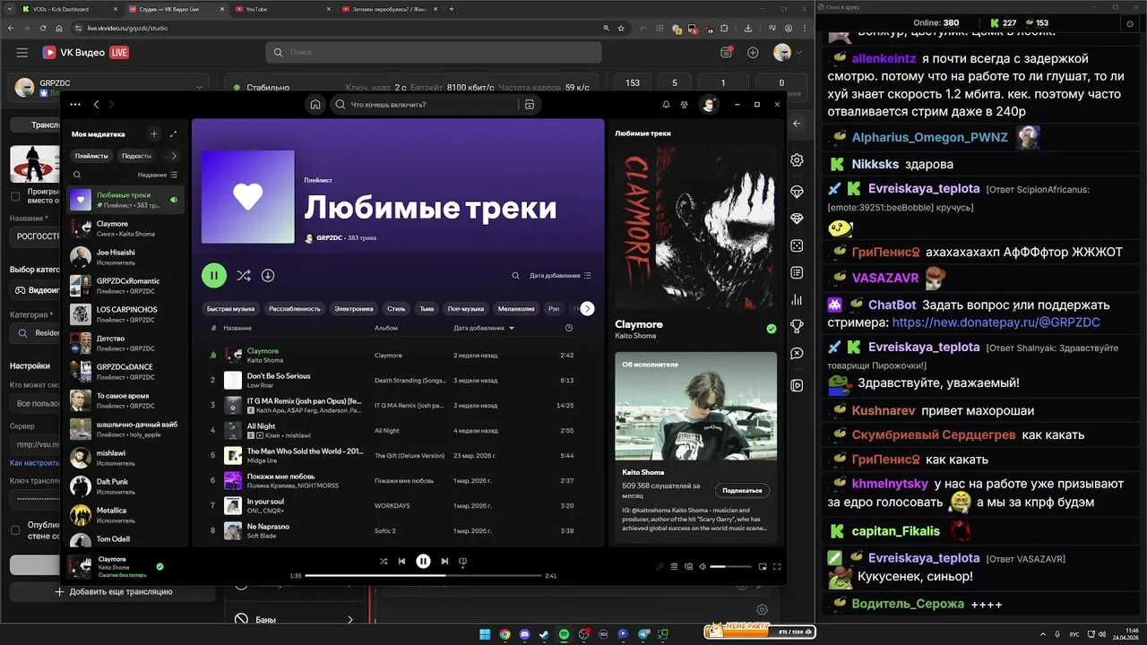Open GRPZDC owner link under playlist title

tap(329, 237)
